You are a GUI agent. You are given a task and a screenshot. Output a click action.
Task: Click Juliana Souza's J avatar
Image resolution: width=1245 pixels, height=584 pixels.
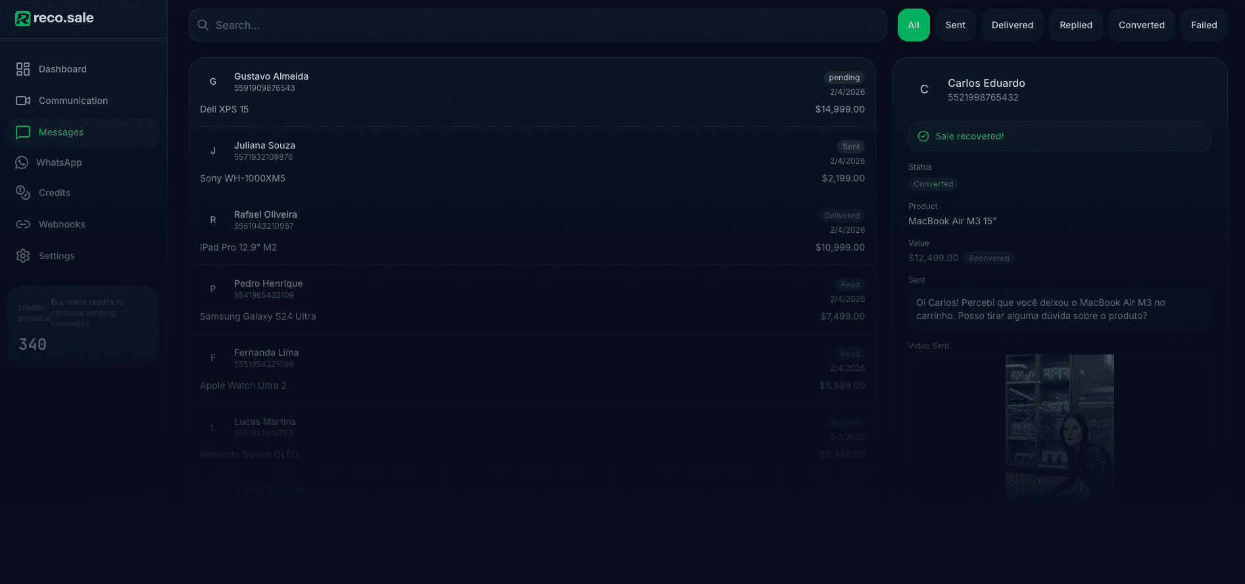pos(213,151)
